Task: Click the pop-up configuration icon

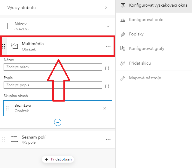Action: 123,5
